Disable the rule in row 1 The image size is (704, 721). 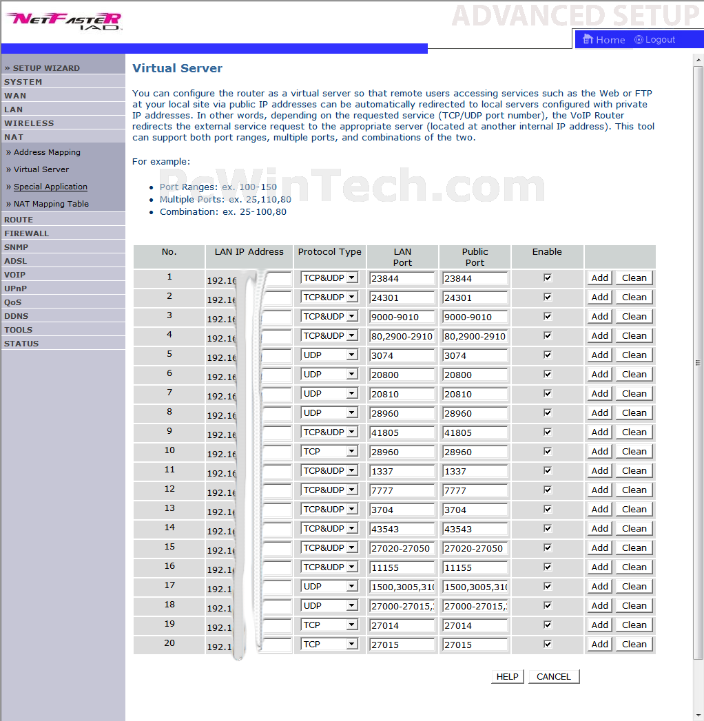click(547, 278)
